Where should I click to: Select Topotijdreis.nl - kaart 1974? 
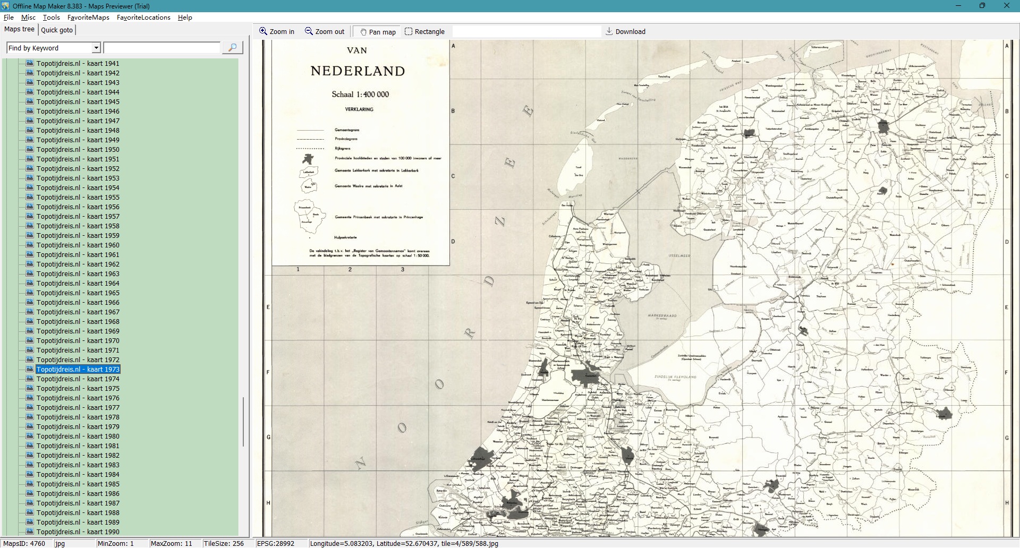tap(78, 379)
